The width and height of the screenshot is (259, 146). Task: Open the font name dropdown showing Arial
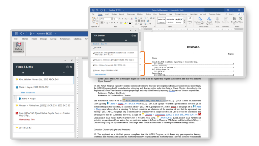coord(112,19)
